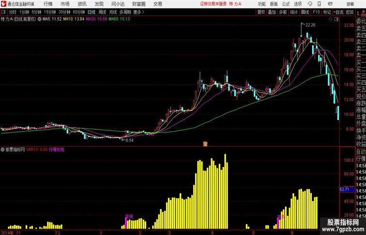
Task: Click the first magenta 发现 signal bar
Action: [x=126, y=223]
